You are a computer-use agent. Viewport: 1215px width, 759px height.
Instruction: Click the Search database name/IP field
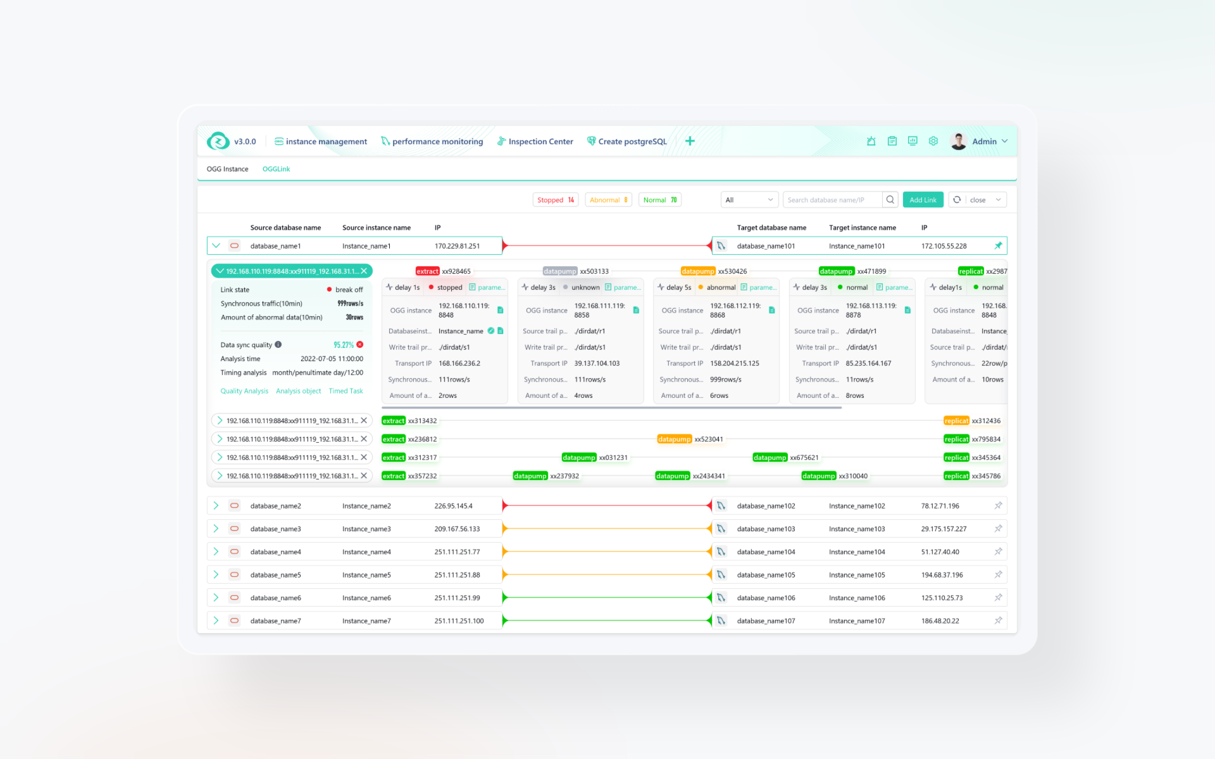tap(831, 200)
